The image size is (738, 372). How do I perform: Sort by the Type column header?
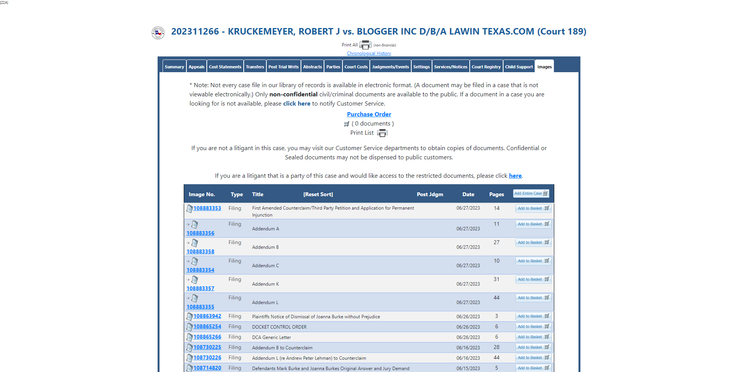click(x=237, y=195)
